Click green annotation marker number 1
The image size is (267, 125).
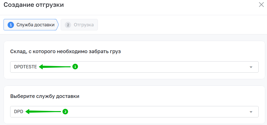pyautogui.click(x=75, y=67)
